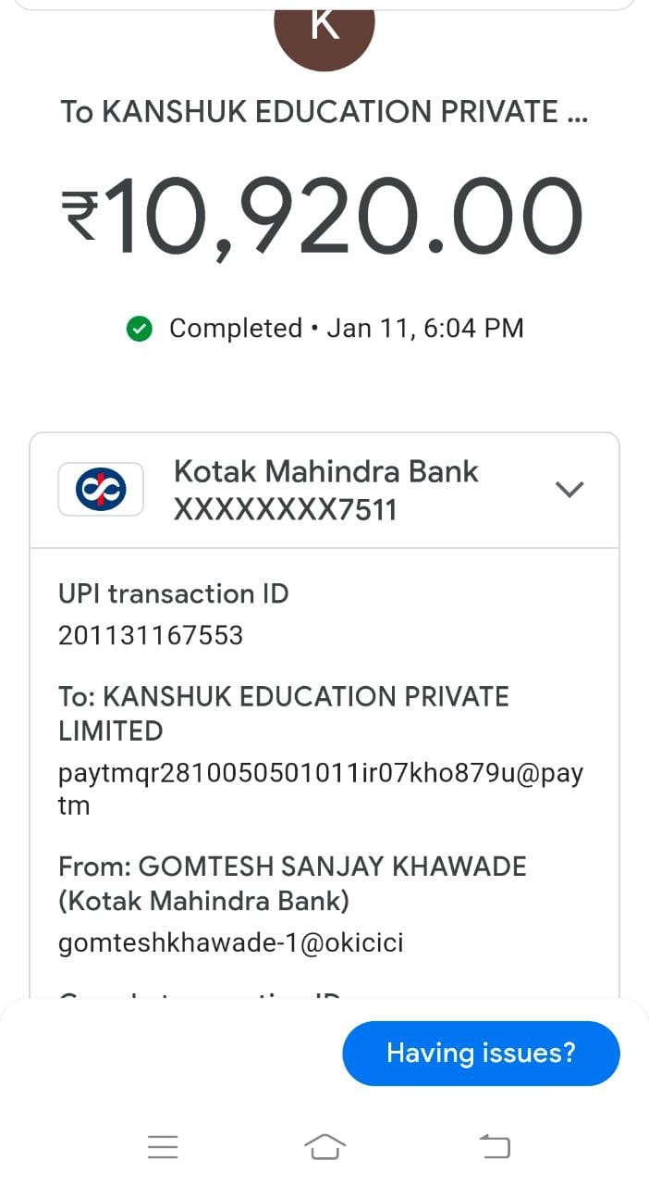
Task: Open the Having issues? help button
Action: point(481,1053)
